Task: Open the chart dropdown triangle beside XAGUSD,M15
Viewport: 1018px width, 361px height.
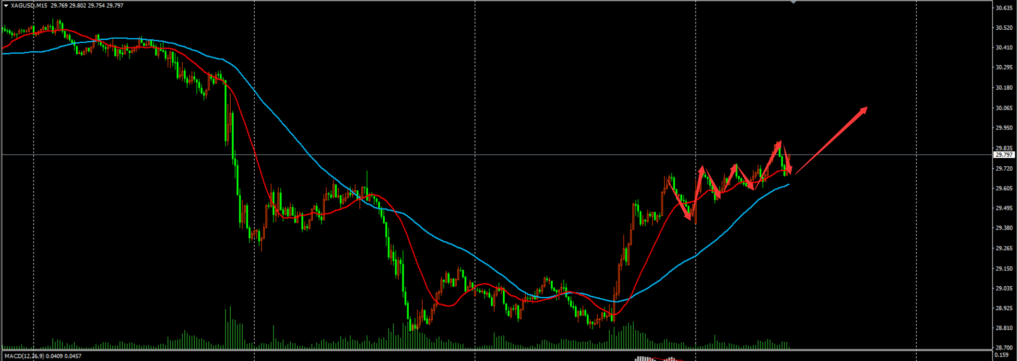Action: [6, 6]
